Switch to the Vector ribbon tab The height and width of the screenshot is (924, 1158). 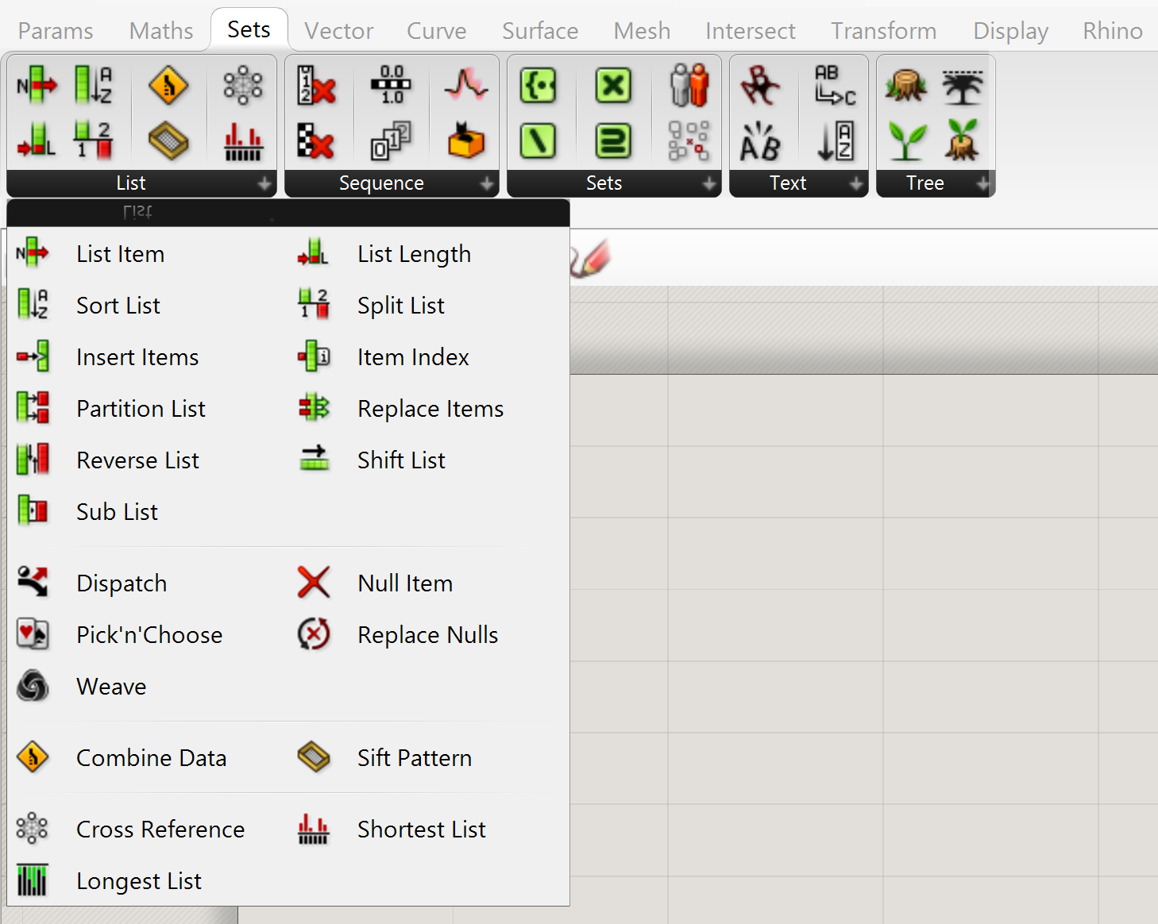pos(338,31)
